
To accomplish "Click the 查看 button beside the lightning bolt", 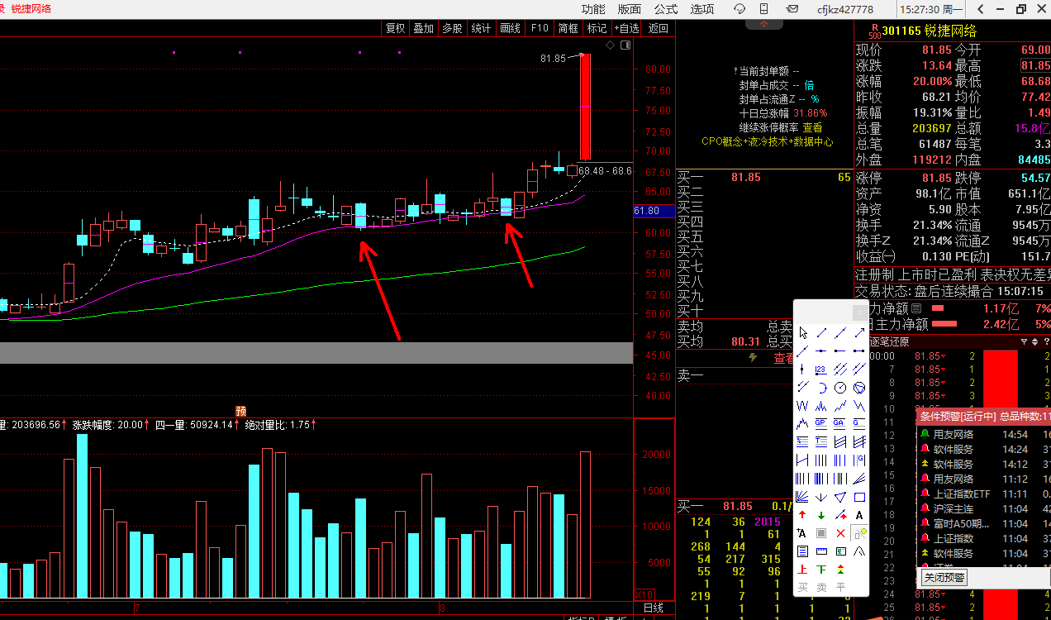I will click(784, 358).
